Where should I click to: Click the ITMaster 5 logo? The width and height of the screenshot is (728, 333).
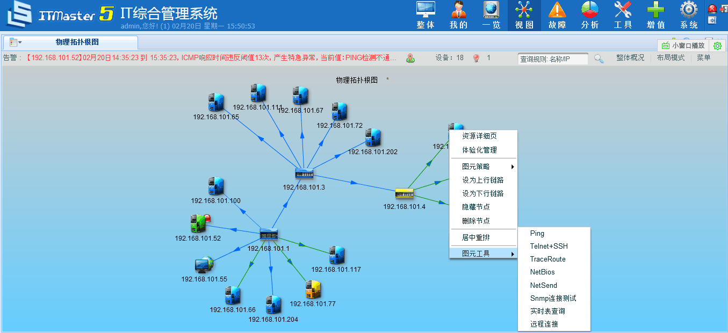(x=60, y=15)
